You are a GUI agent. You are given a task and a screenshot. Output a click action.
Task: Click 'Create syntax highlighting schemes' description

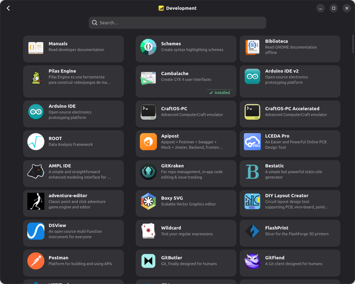point(192,50)
